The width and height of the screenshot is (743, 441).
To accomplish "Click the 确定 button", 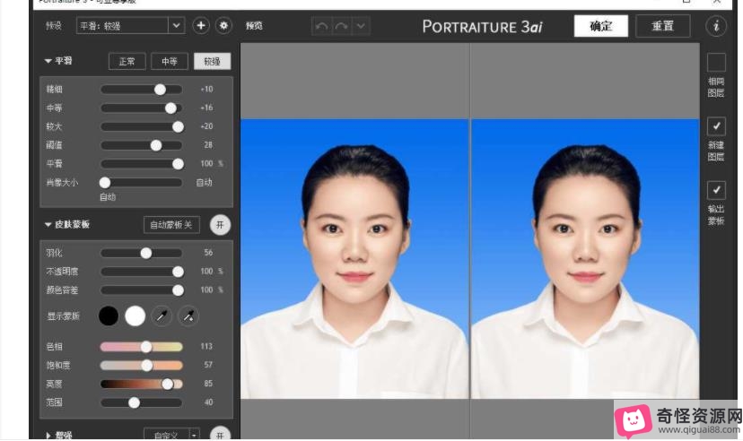I will point(600,26).
